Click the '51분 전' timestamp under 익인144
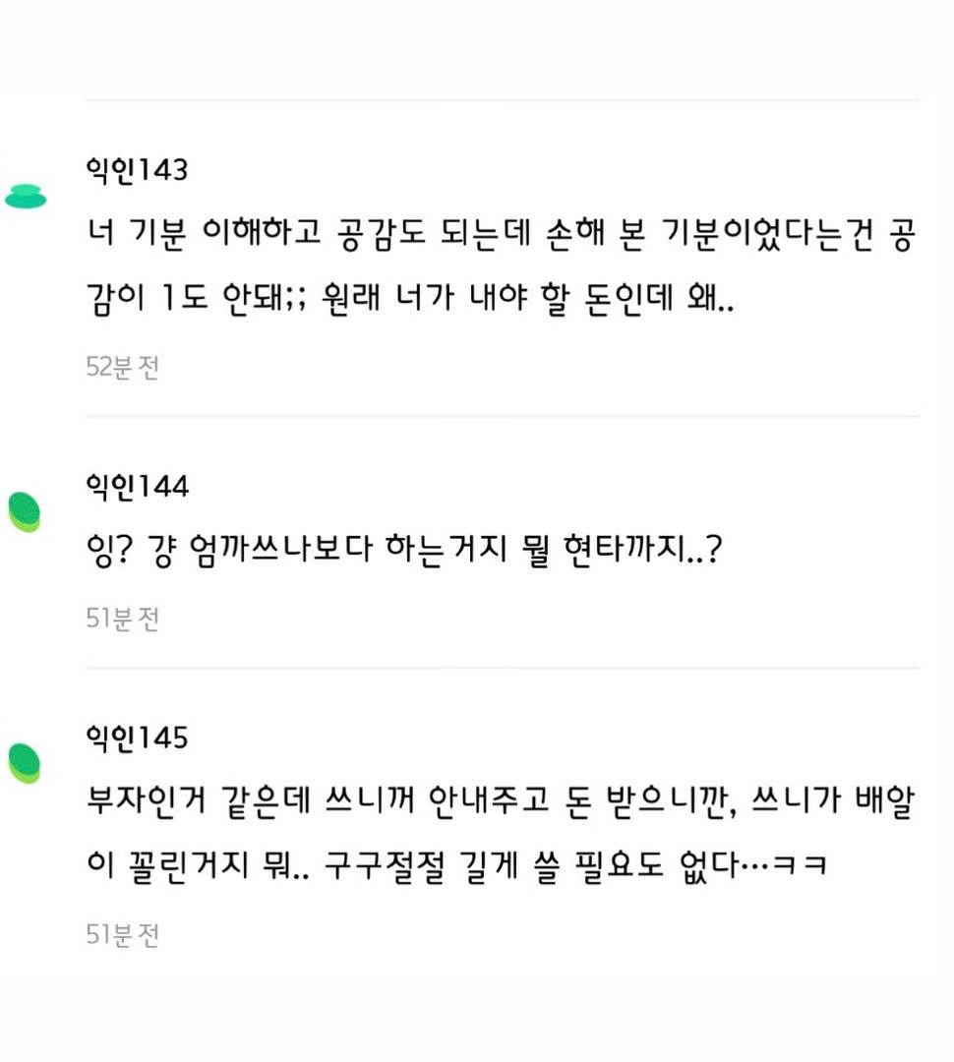 coord(122,619)
